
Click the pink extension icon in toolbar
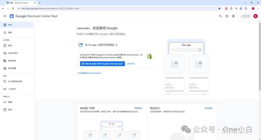coord(226,8)
